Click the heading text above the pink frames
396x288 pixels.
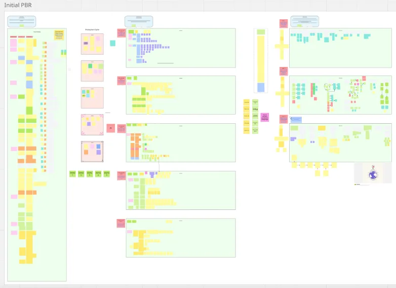[92, 29]
